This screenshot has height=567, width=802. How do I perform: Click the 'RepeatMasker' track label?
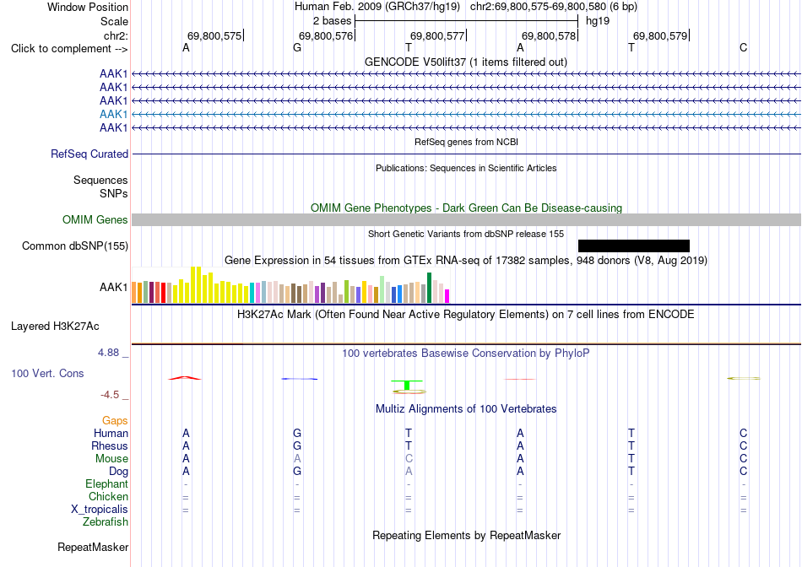point(93,547)
